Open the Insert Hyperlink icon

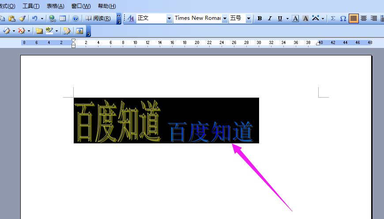[52, 18]
